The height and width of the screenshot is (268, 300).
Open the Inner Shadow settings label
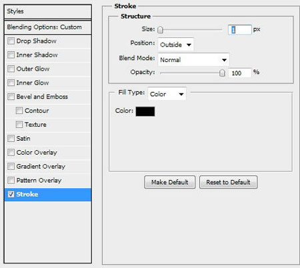(x=37, y=55)
